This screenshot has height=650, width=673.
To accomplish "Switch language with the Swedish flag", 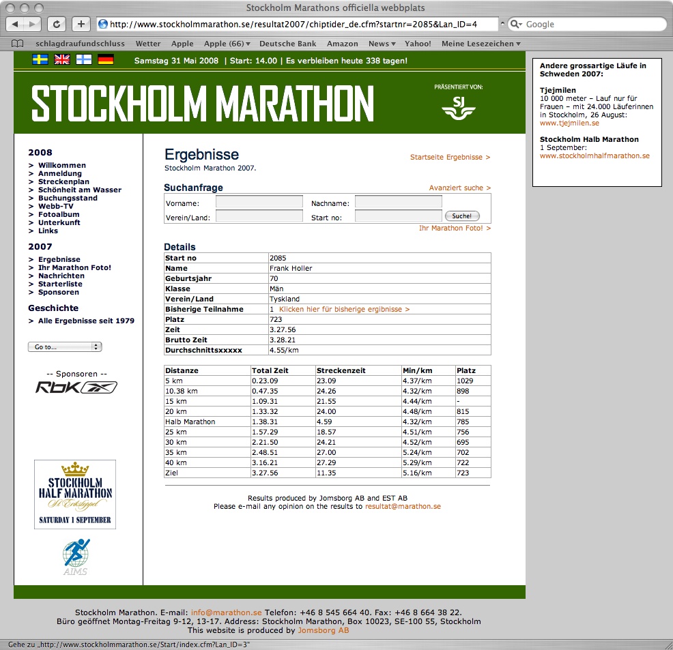I will 40,59.
